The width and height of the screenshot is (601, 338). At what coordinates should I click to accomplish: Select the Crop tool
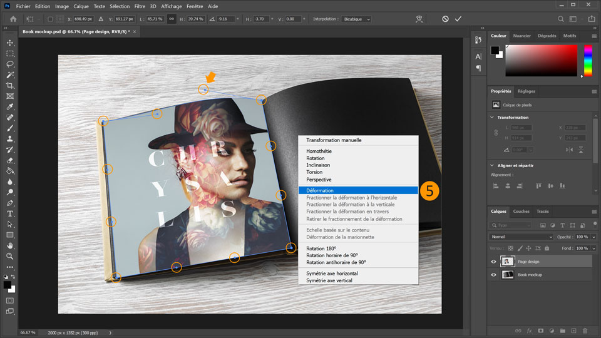(10, 85)
